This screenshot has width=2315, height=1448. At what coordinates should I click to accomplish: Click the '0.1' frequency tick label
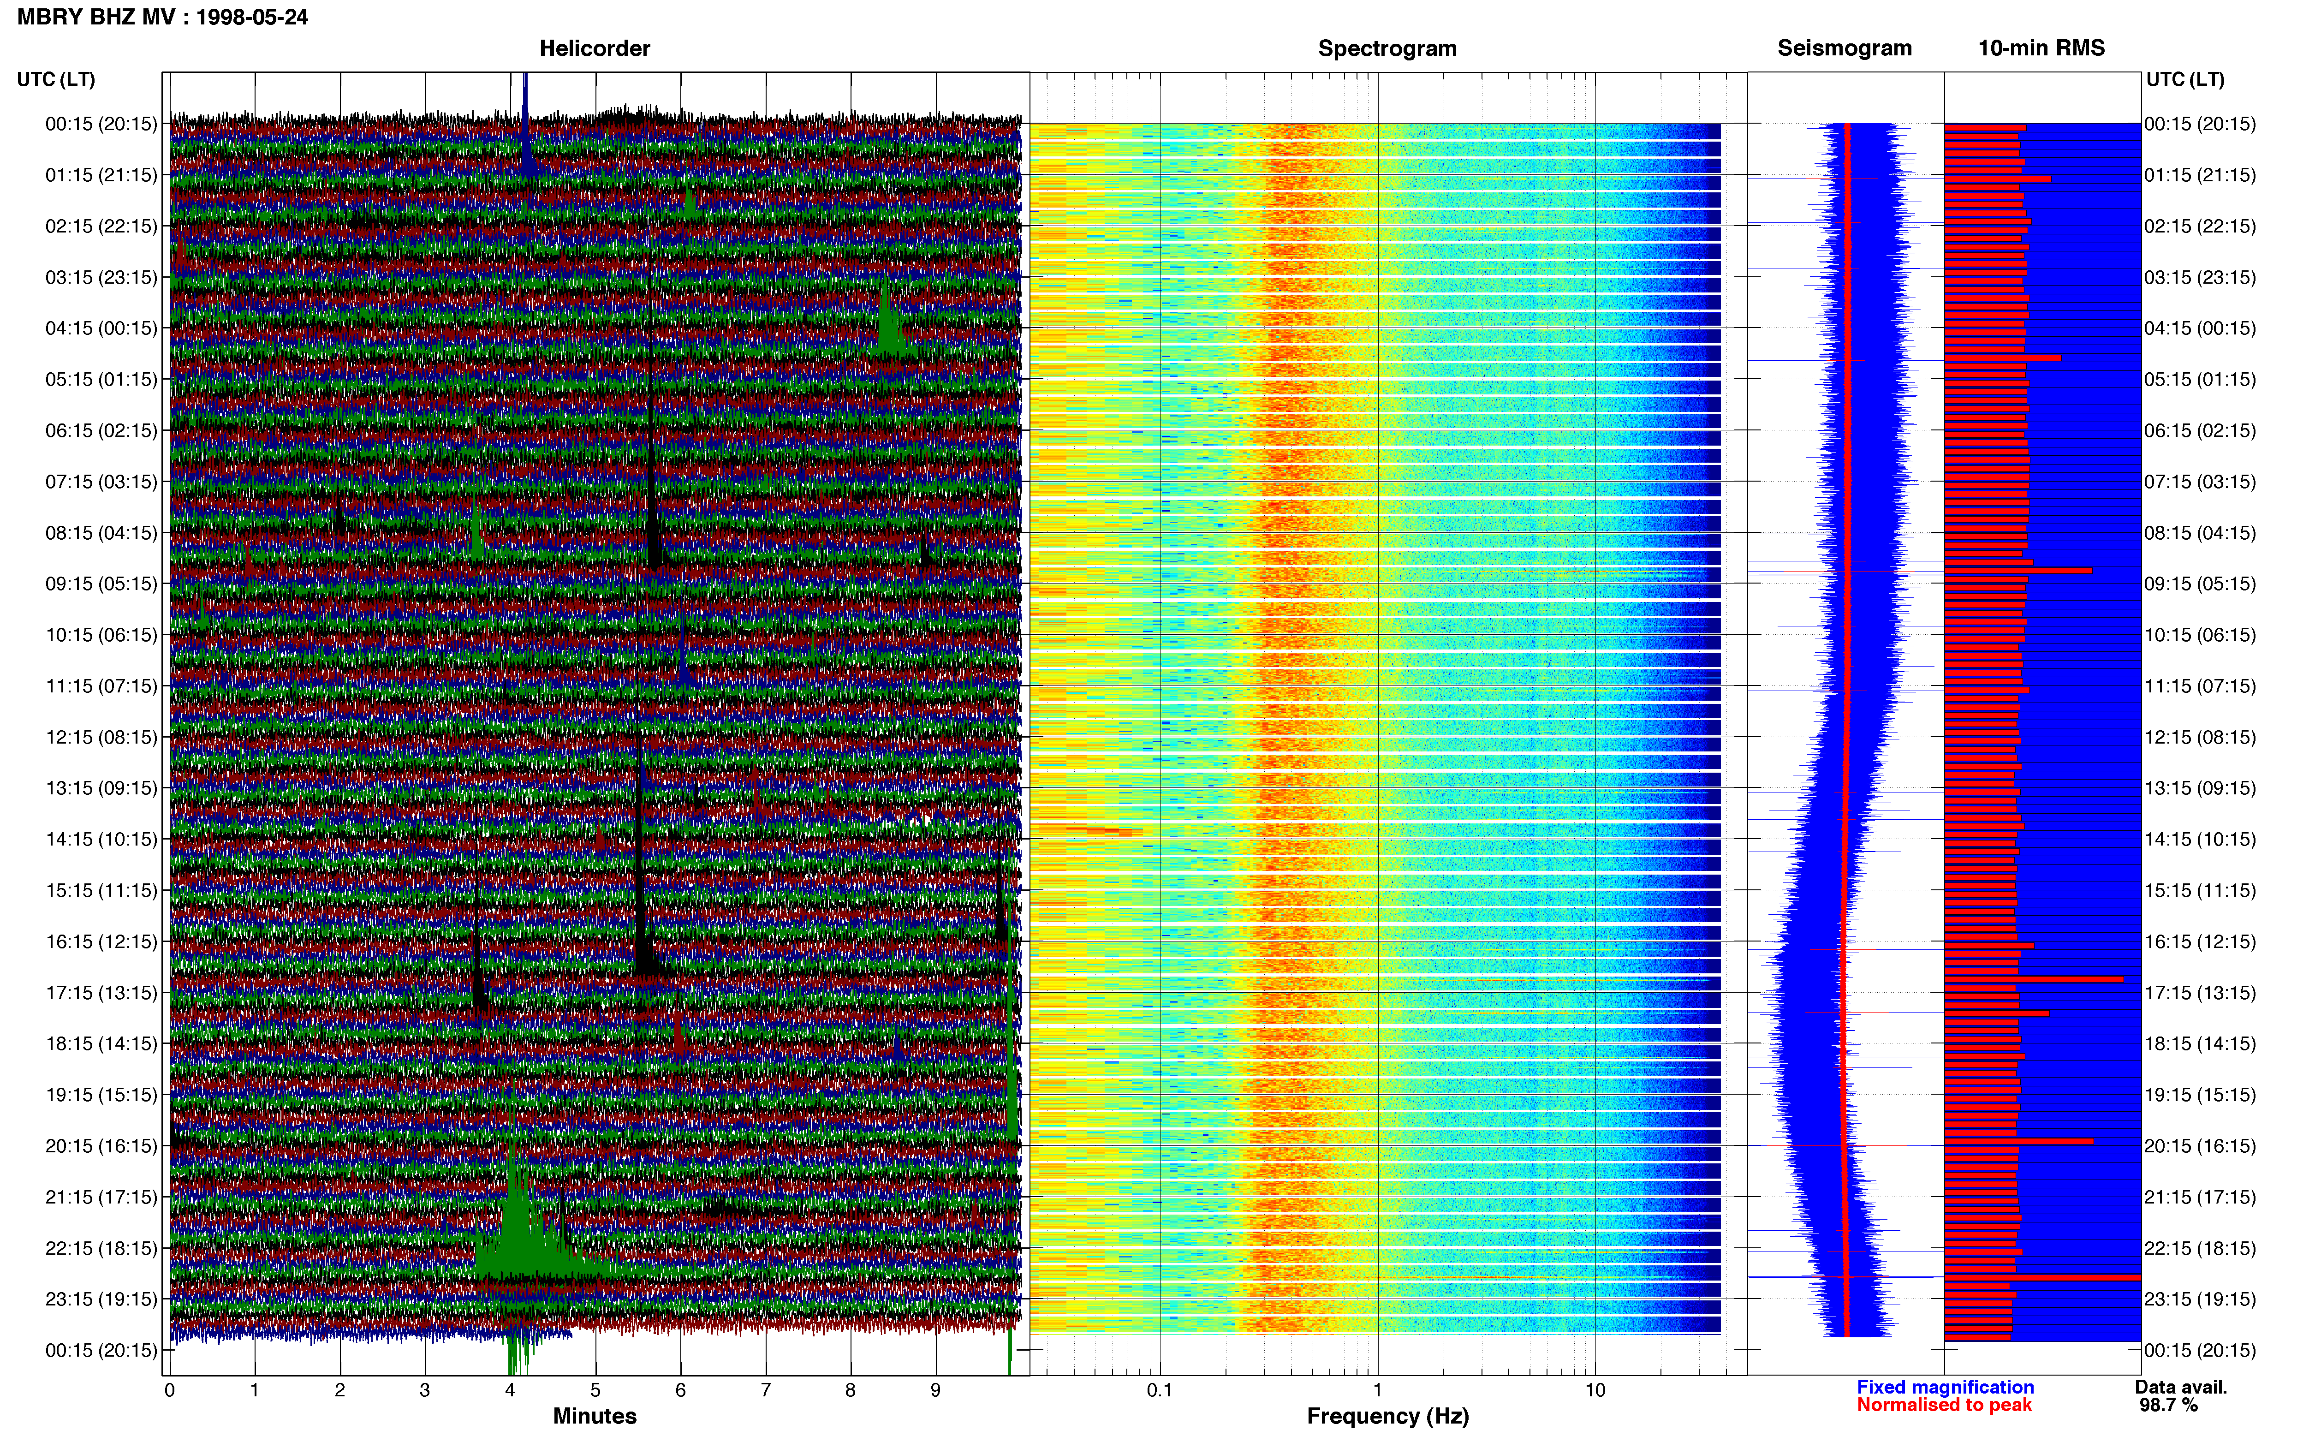1160,1389
